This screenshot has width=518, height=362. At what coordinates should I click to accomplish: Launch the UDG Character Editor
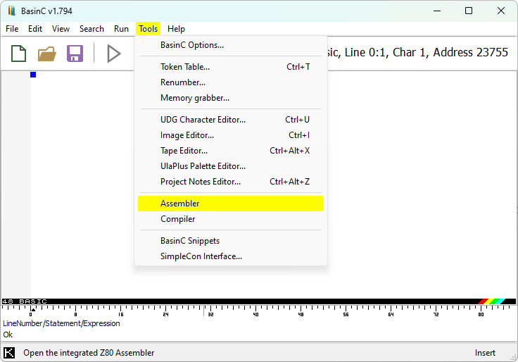203,120
